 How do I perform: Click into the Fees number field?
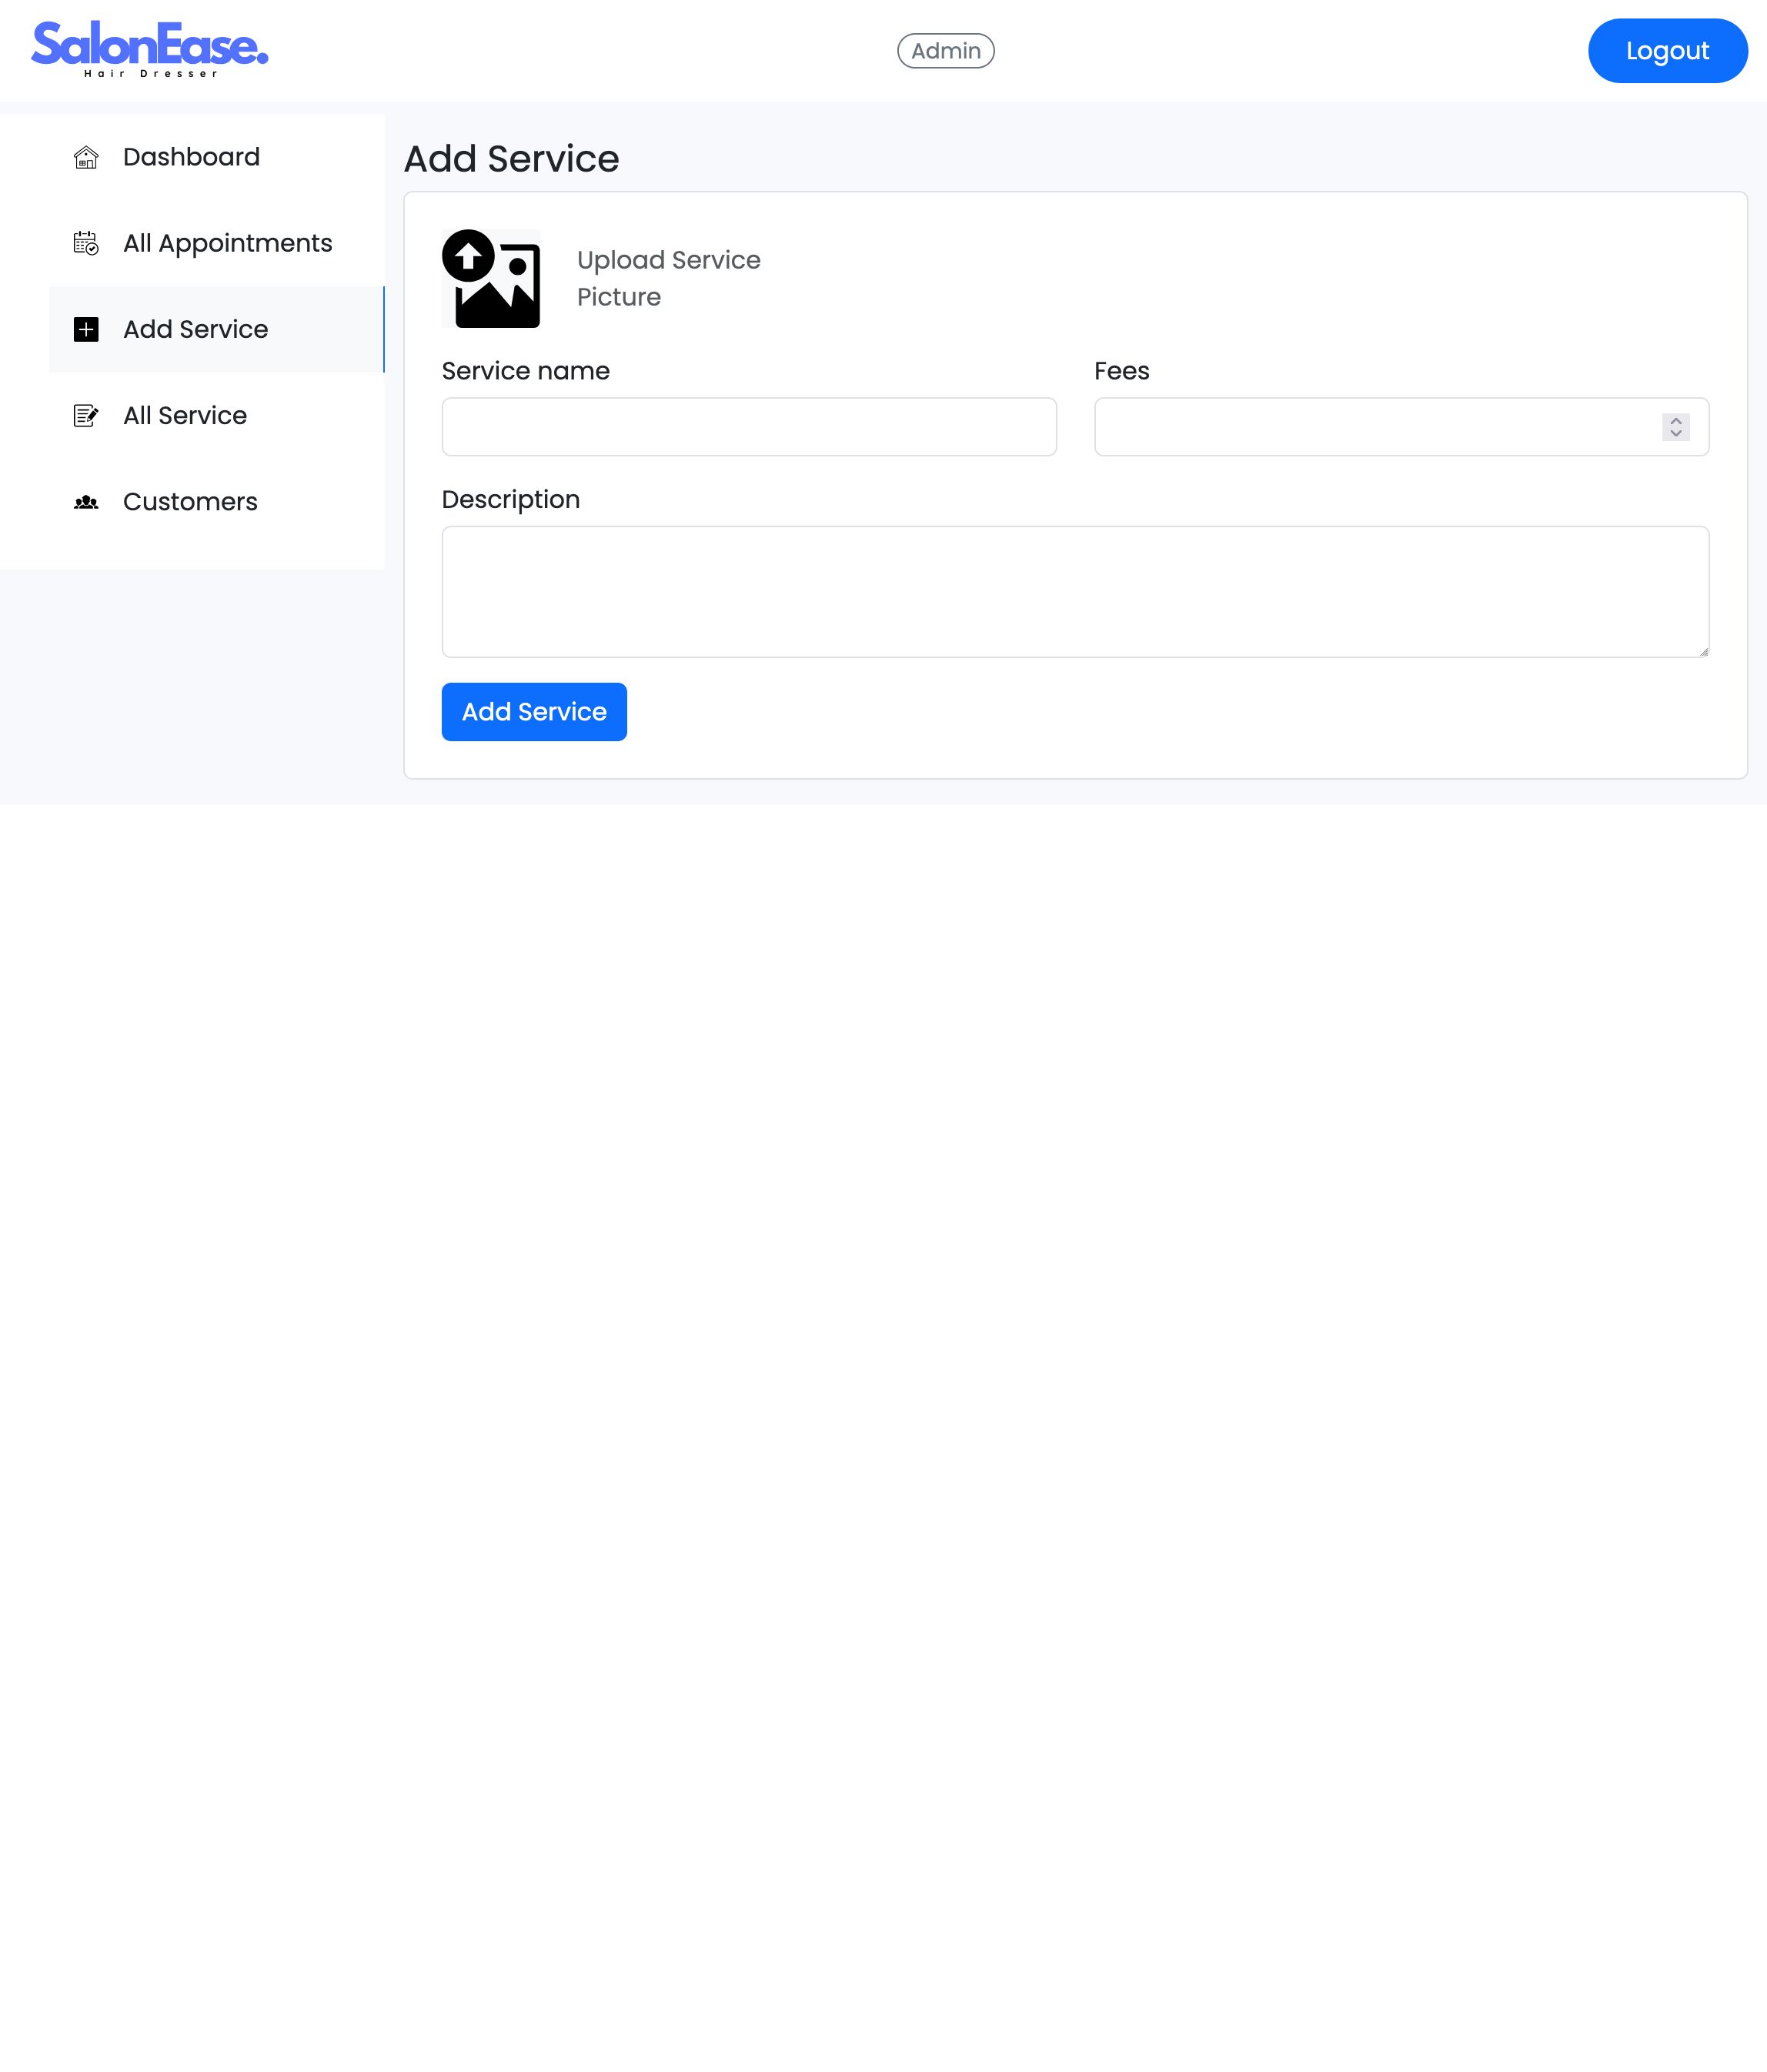[1375, 427]
